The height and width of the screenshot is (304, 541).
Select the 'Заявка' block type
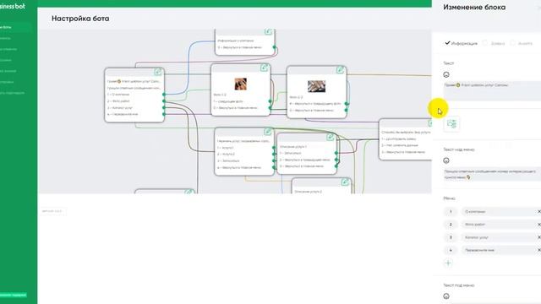coord(494,43)
